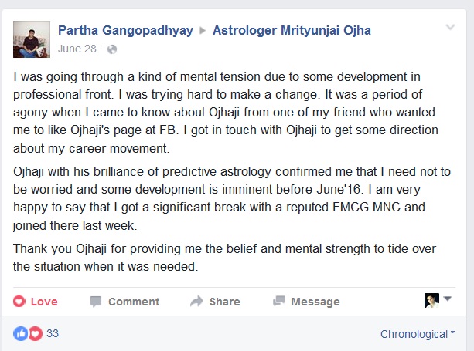Click the Love button label

44,302
